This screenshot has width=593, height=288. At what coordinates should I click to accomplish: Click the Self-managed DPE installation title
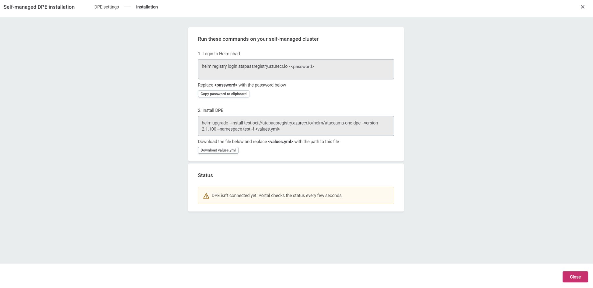pos(39,7)
